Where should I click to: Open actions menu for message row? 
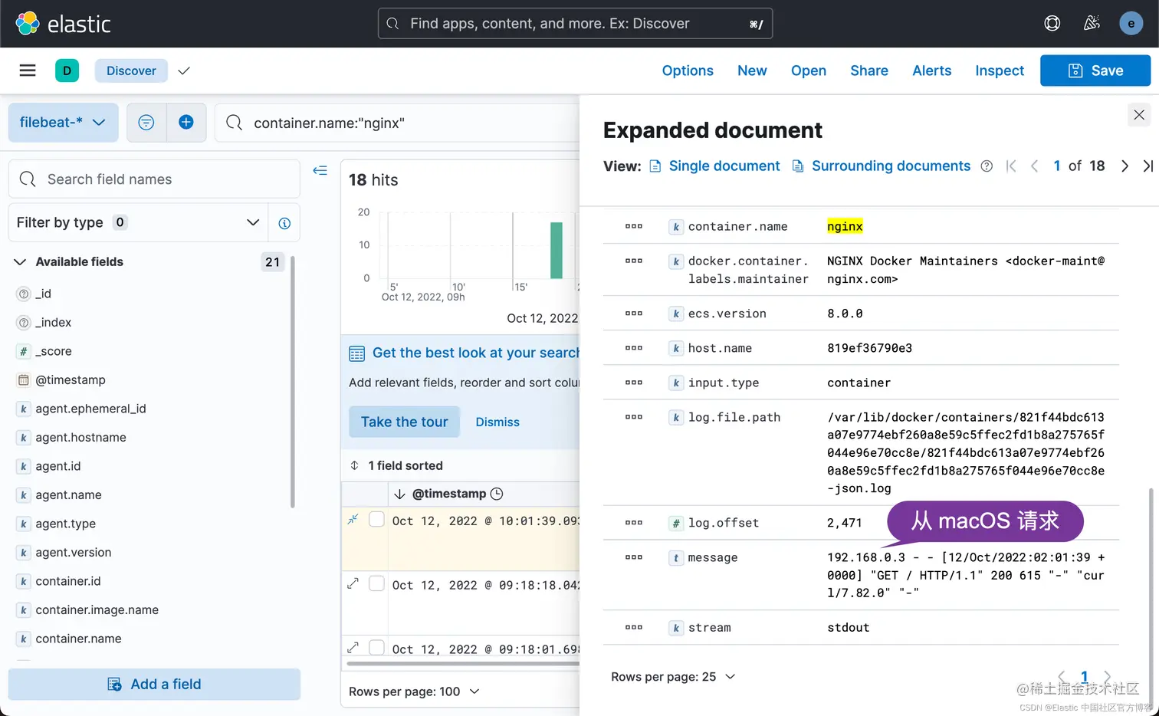pos(634,557)
